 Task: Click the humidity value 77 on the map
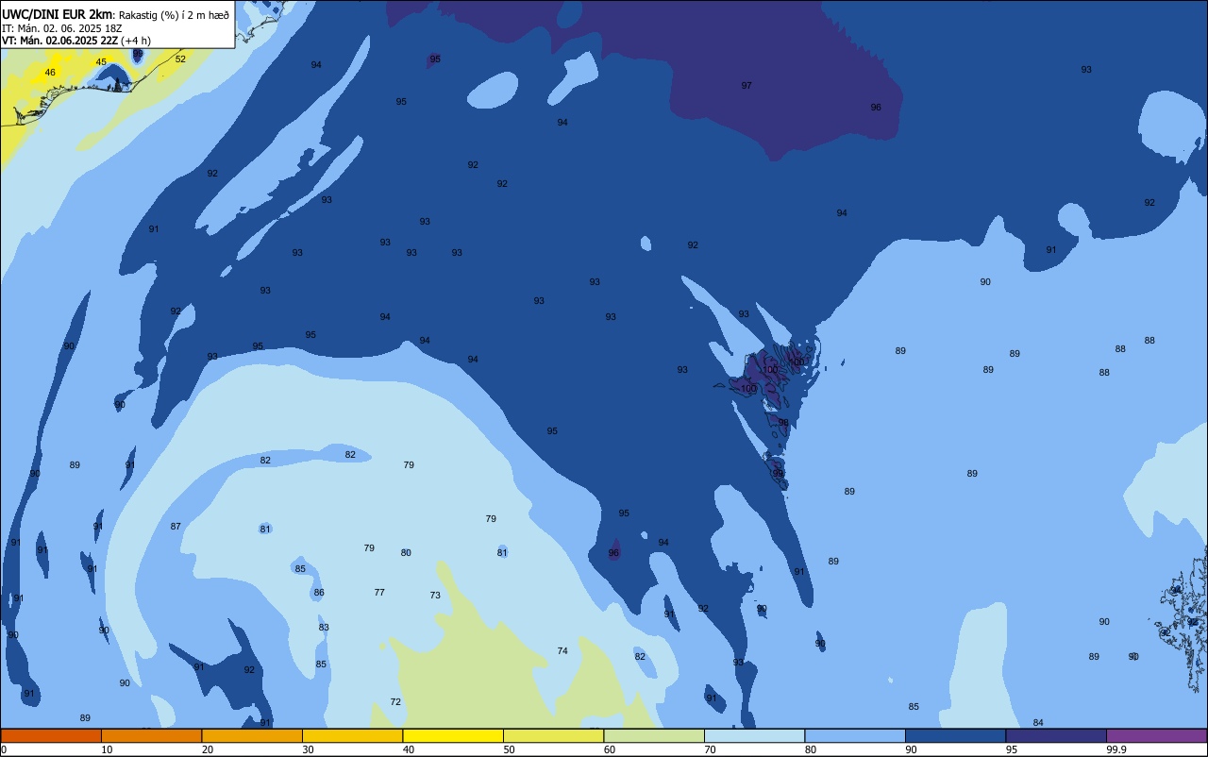click(379, 593)
